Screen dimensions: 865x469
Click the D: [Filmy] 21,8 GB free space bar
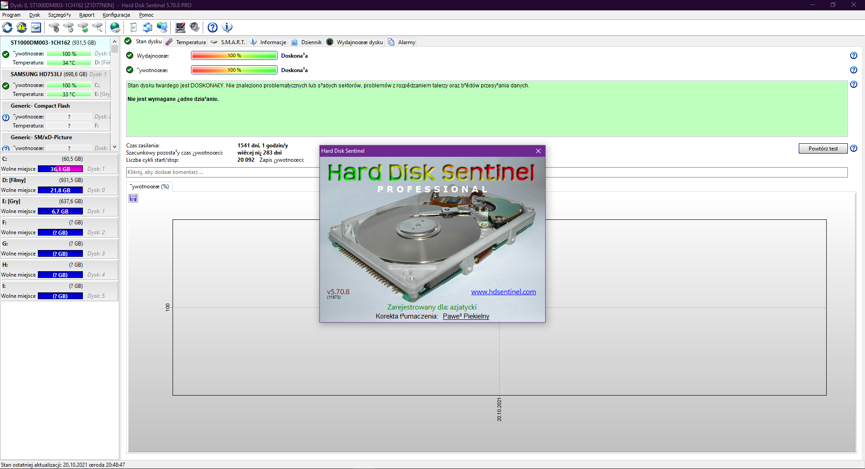pyautogui.click(x=60, y=190)
